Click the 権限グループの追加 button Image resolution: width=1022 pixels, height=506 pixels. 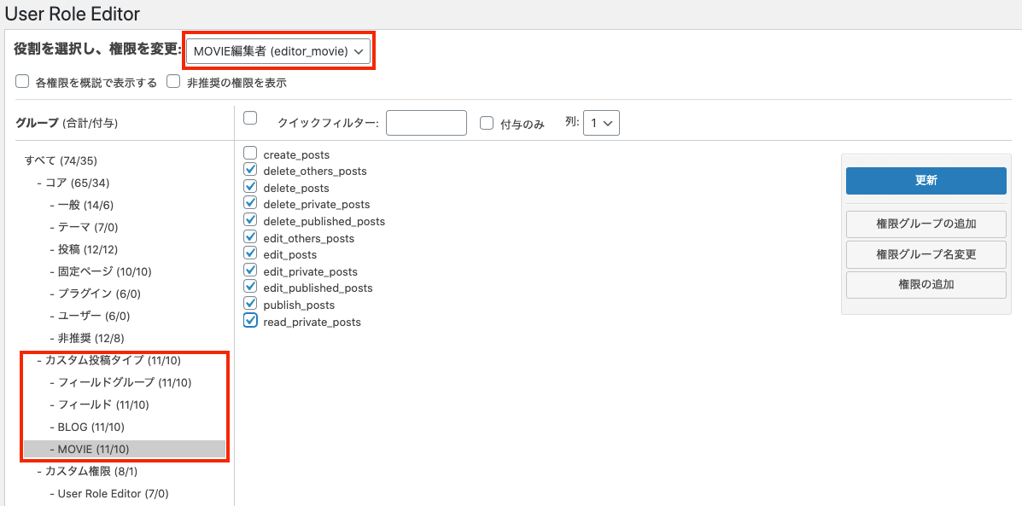926,223
